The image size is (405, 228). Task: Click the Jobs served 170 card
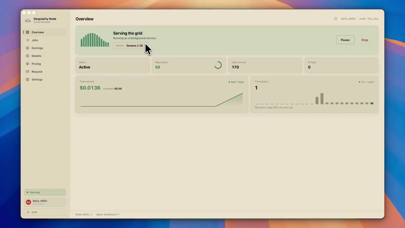[265, 65]
